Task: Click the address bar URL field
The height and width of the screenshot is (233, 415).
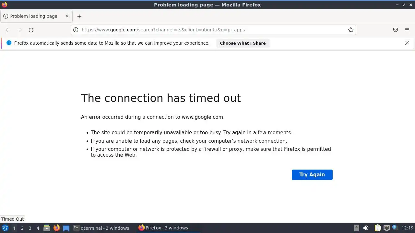Action: pyautogui.click(x=213, y=30)
